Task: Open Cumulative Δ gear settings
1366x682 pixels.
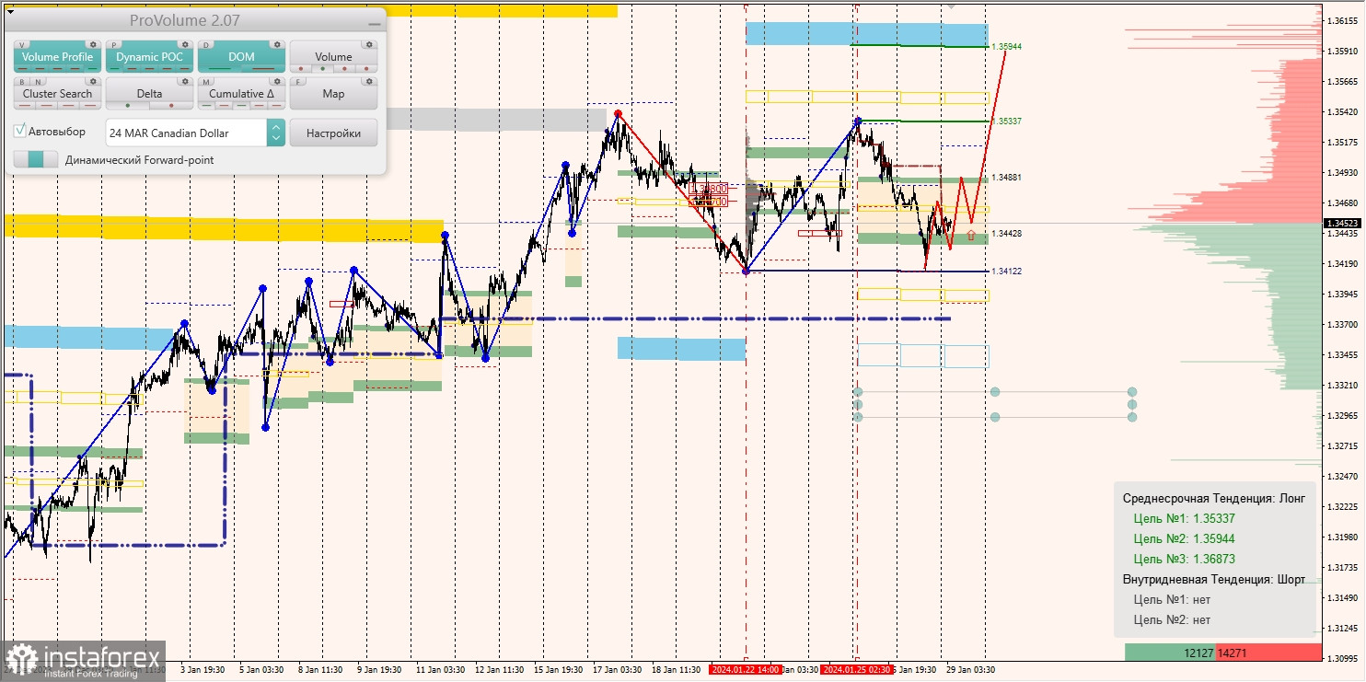Action: tap(276, 81)
